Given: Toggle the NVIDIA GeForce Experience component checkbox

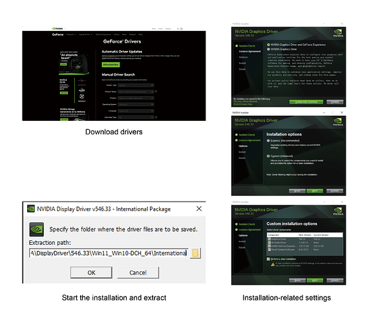Looking at the screenshot, I should (x=269, y=246).
